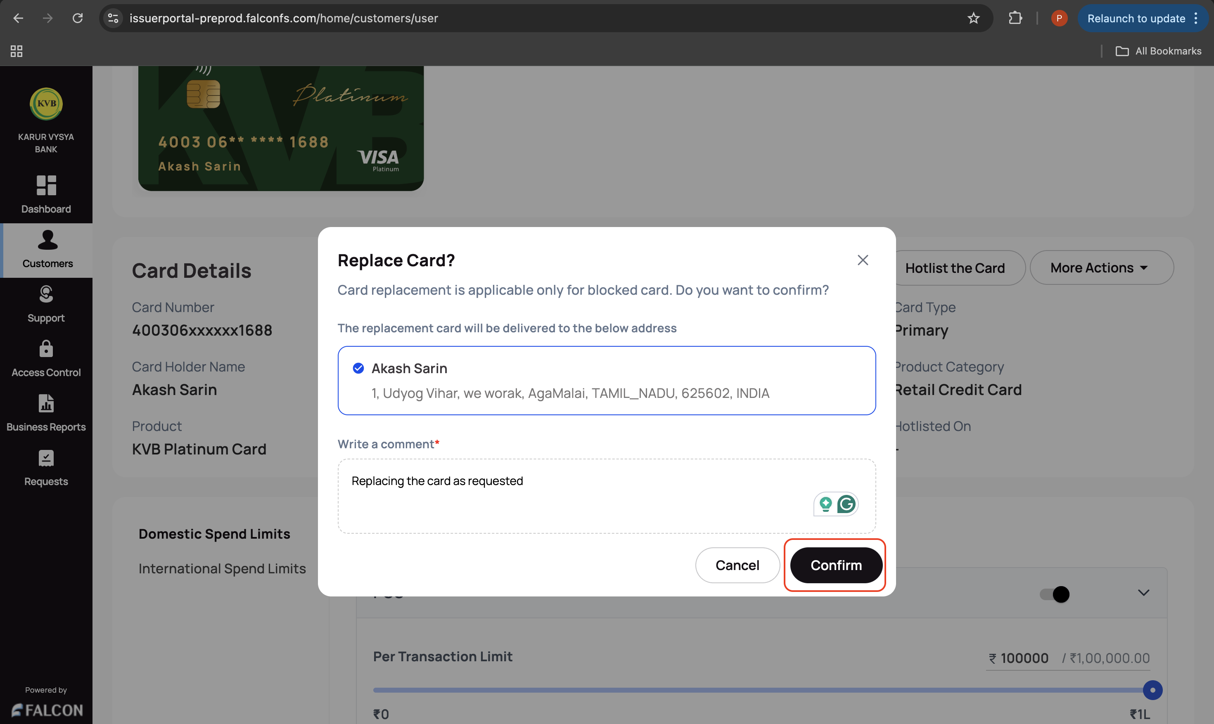Open the Access Control lock icon

(46, 349)
